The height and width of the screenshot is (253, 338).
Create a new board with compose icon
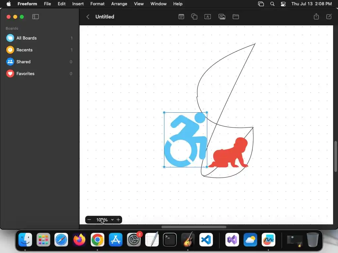click(x=329, y=16)
